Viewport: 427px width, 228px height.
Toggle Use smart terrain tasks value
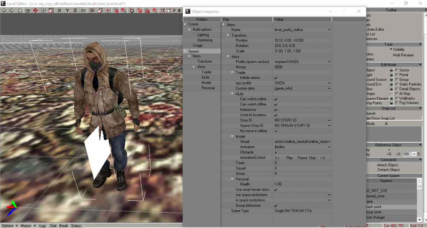click(x=276, y=190)
